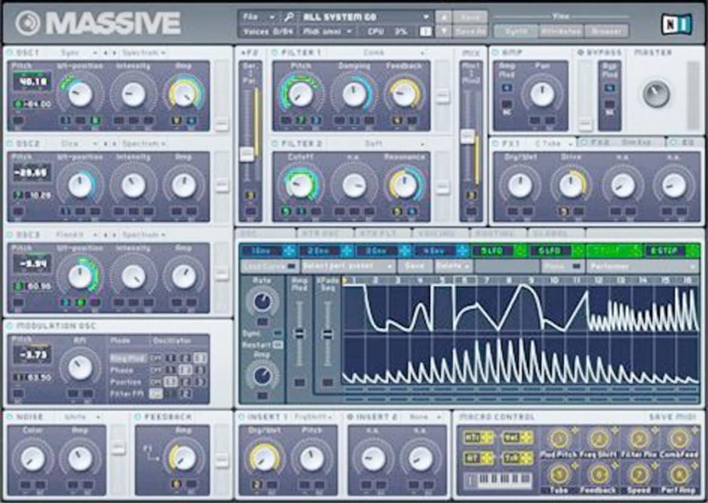
Task: Open the File dropdown menu
Action: click(x=258, y=17)
